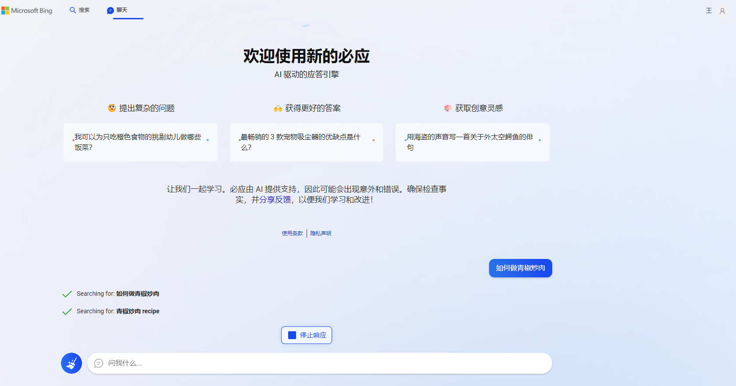Click the face emoji beside 提出复杂的问题
This screenshot has width=736, height=386.
click(x=112, y=108)
